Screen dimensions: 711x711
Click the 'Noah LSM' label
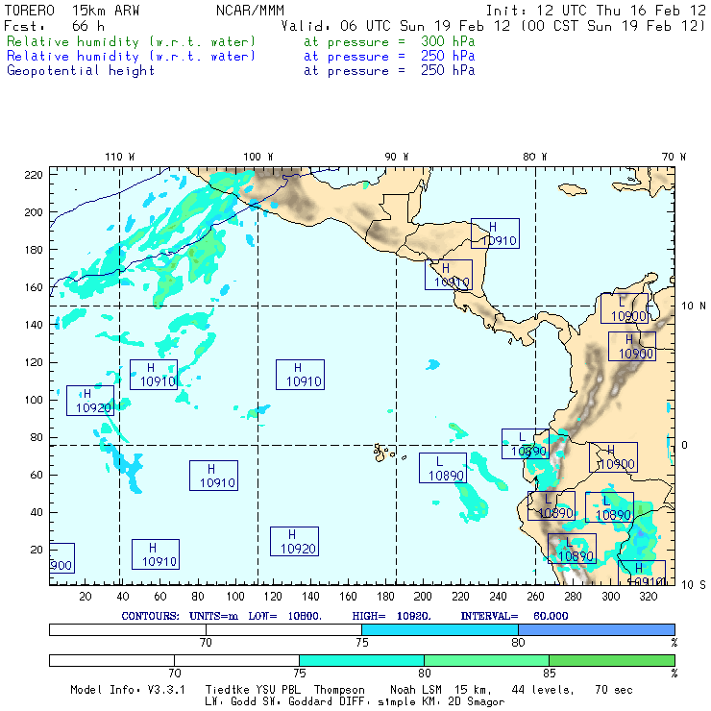click(416, 690)
